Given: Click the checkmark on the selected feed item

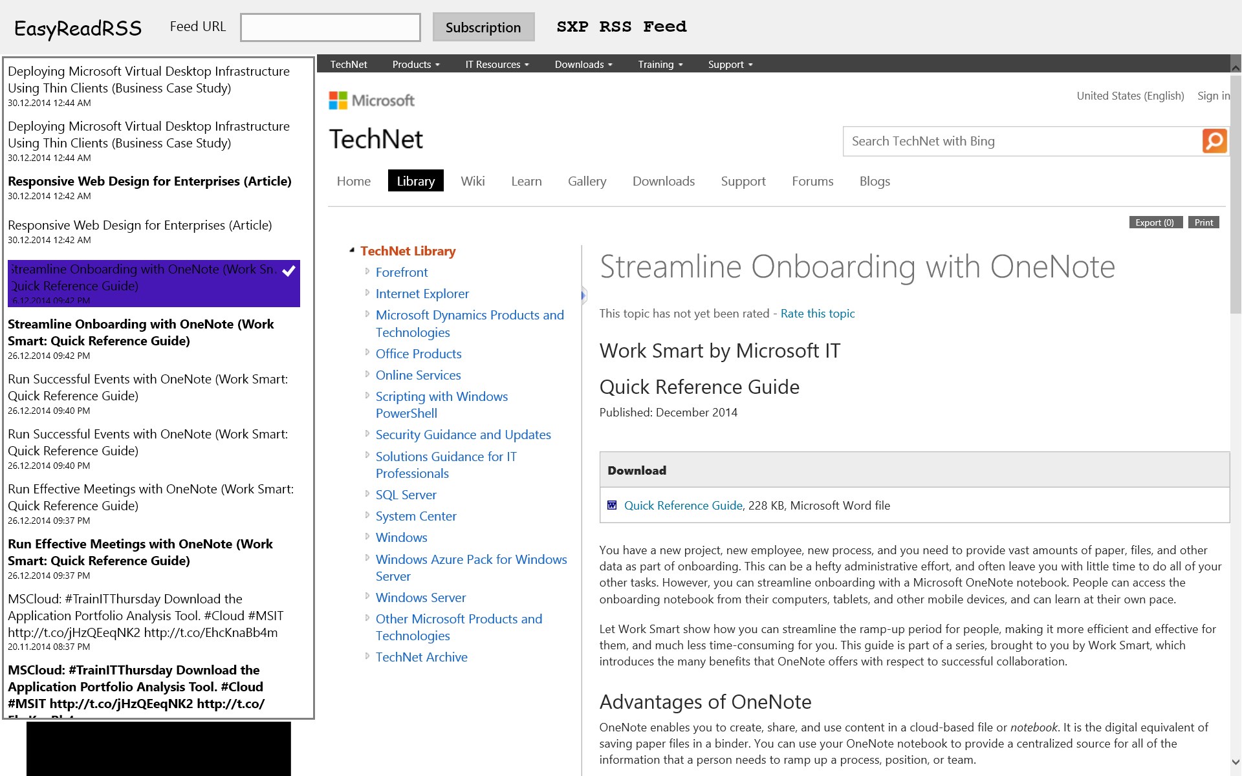Looking at the screenshot, I should pyautogui.click(x=289, y=271).
